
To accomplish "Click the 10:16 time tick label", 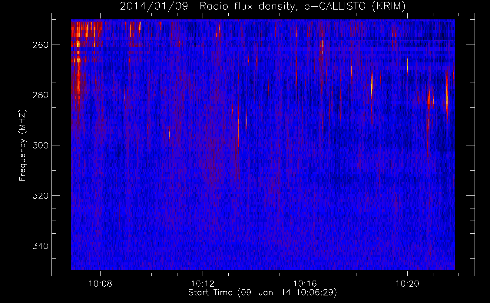I will [x=305, y=284].
